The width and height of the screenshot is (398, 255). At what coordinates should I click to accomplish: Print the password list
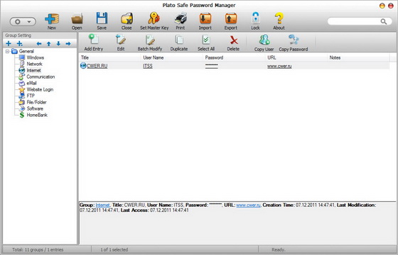pos(181,21)
